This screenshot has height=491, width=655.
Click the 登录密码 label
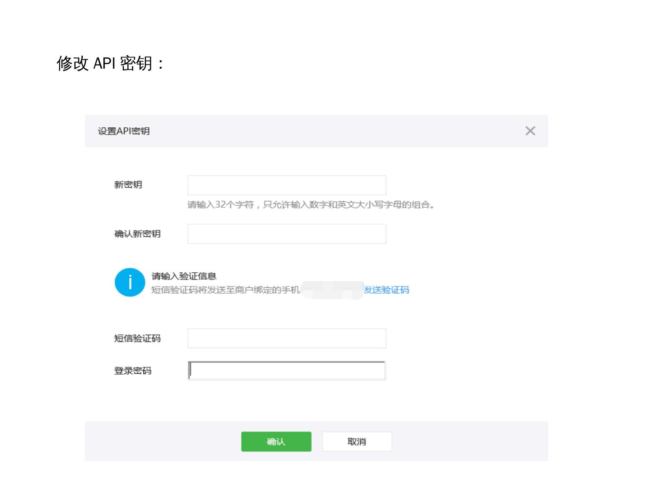pyautogui.click(x=132, y=371)
